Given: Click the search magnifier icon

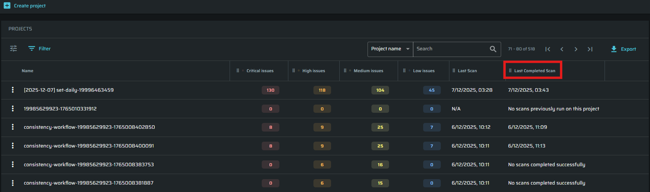Looking at the screenshot, I should [x=493, y=49].
